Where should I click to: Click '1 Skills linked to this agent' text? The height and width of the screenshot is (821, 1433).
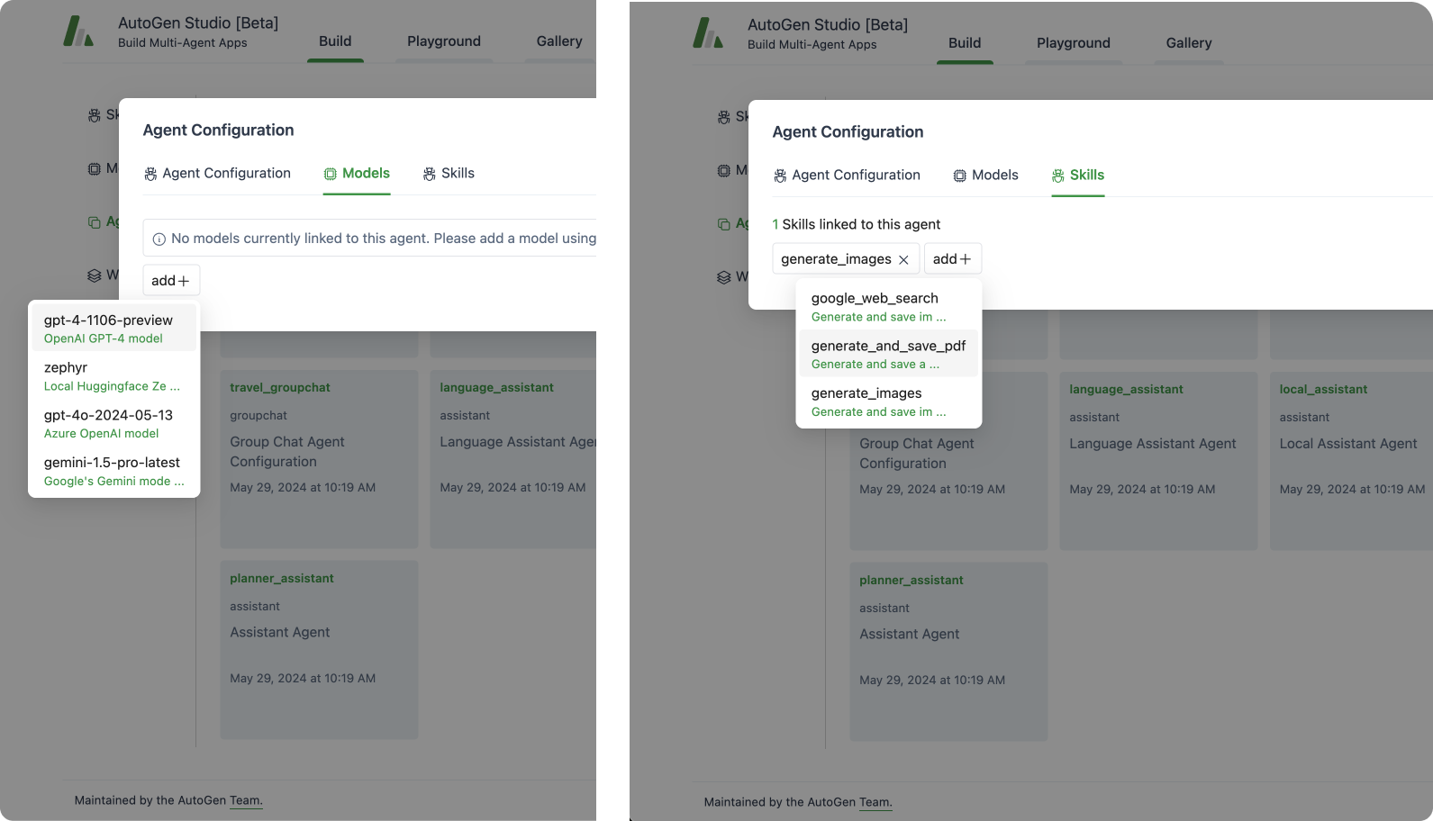(856, 225)
